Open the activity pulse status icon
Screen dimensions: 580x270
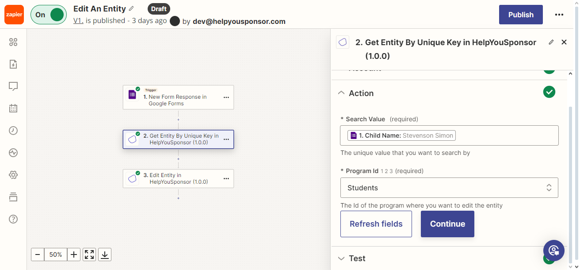coord(13,153)
